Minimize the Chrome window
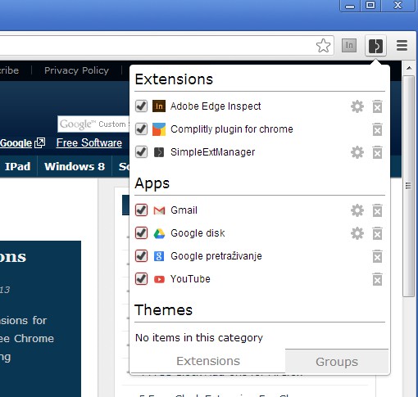Viewport: 418px width, 397px height. (350, 6)
